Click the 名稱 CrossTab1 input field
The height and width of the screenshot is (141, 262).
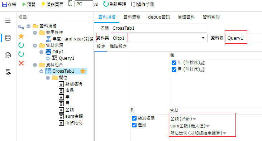coord(159,28)
